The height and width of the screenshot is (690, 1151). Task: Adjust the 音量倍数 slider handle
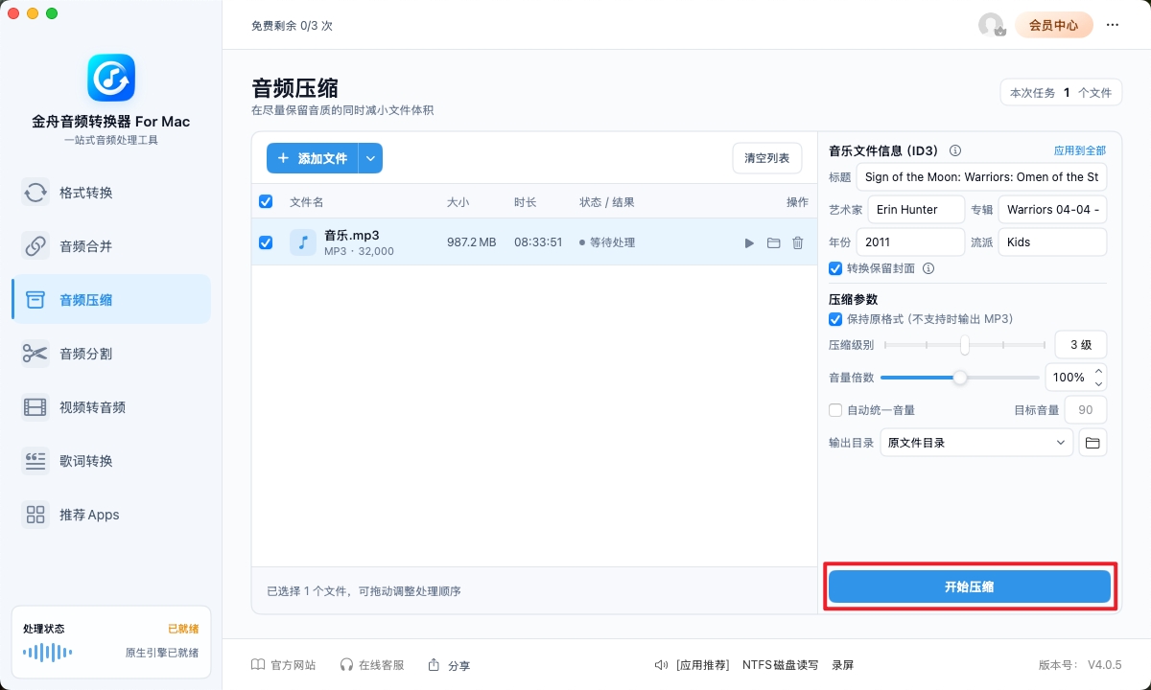click(x=960, y=378)
